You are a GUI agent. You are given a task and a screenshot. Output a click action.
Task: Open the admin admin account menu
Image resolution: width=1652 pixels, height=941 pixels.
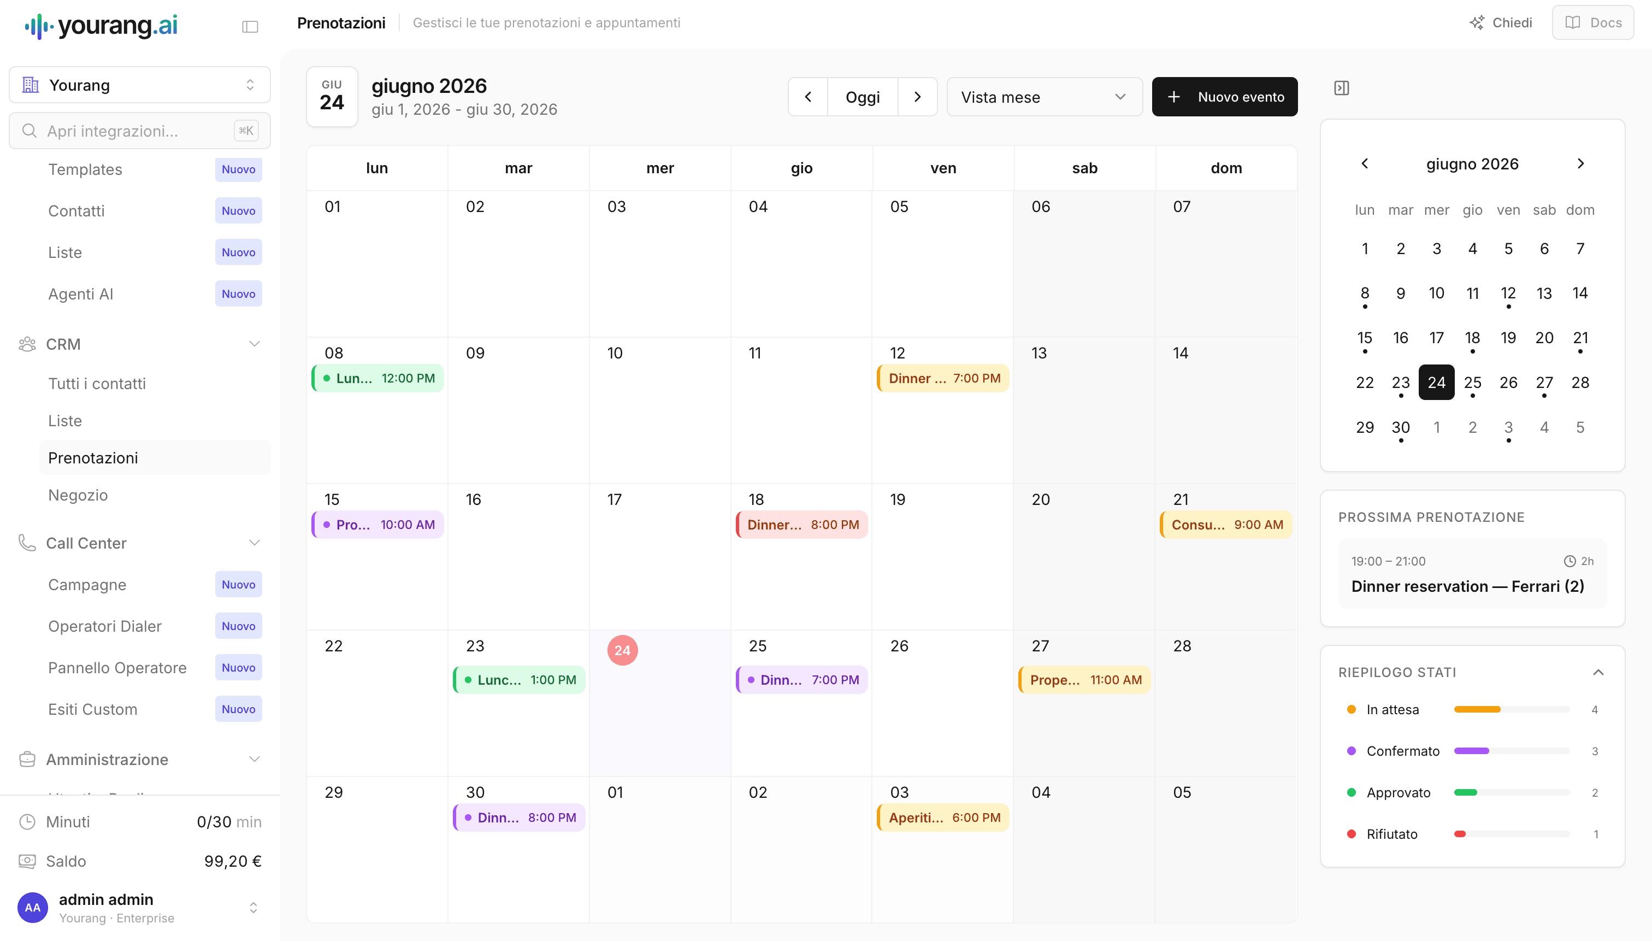tap(139, 907)
